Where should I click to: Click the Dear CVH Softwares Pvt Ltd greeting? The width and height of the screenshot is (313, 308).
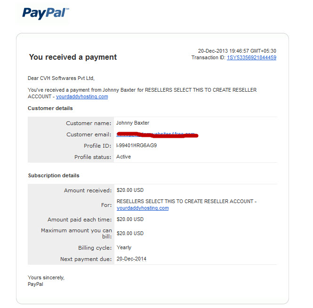[x=61, y=78]
